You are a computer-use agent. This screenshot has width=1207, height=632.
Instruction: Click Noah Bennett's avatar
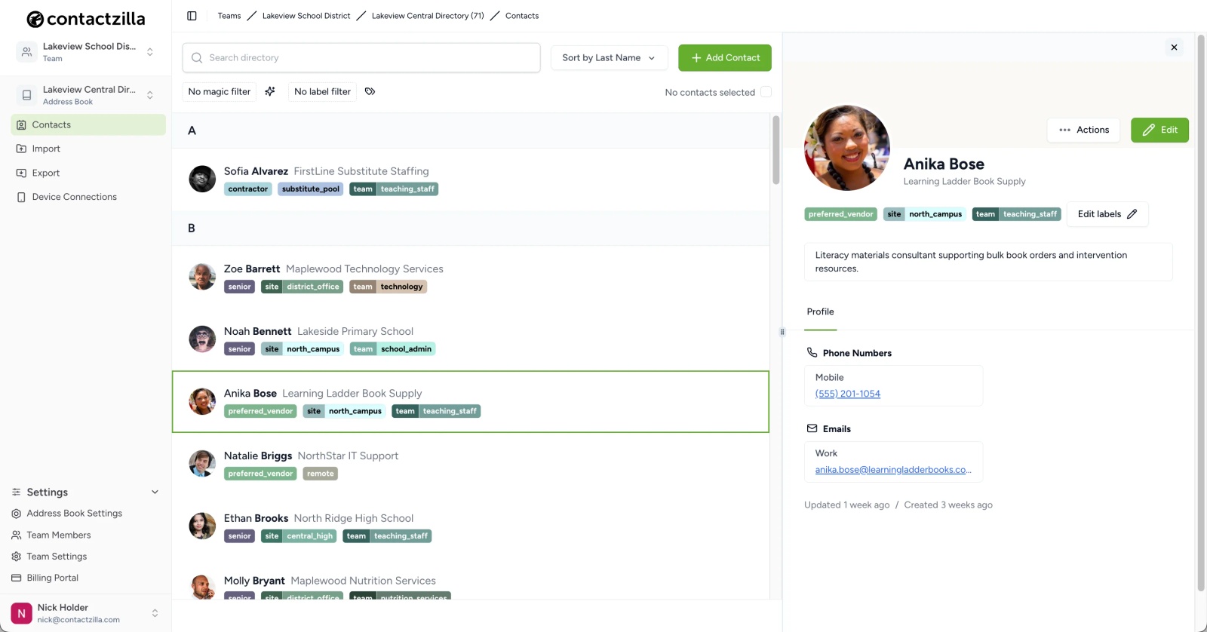tap(202, 339)
